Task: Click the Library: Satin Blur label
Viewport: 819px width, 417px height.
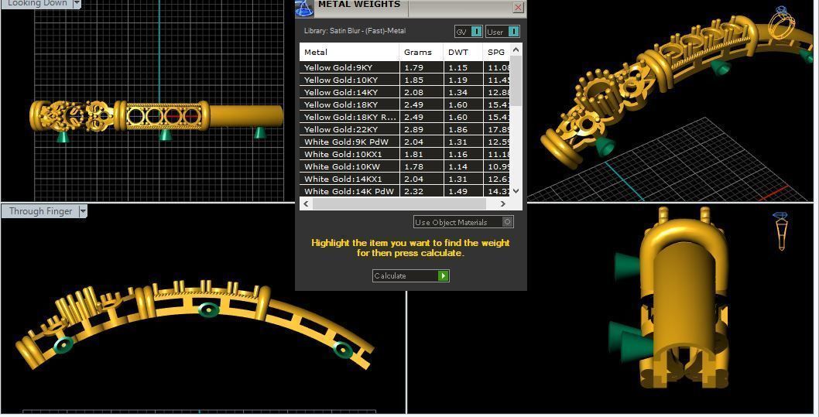Action: coord(355,31)
